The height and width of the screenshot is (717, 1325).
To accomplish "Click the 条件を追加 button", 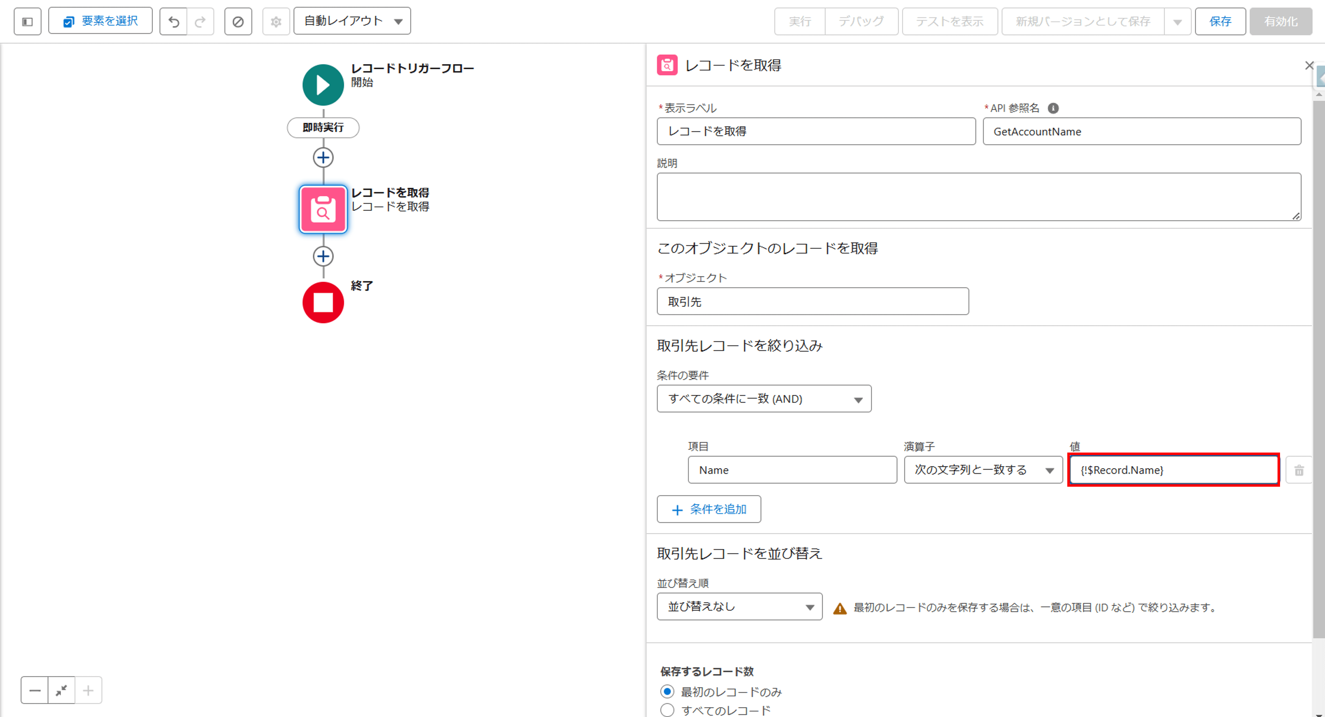I will [709, 509].
